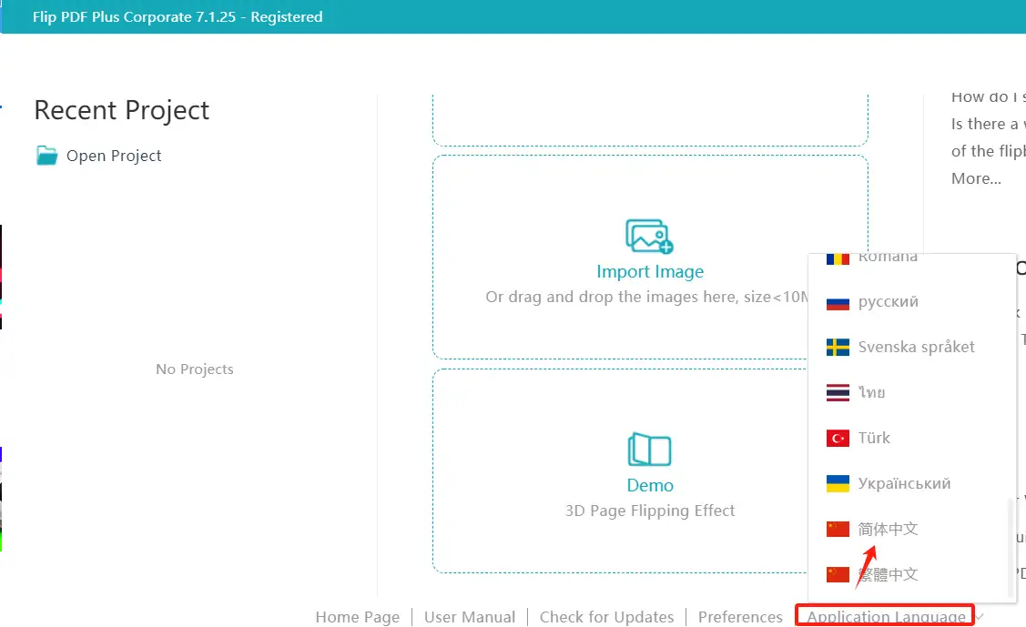This screenshot has width=1026, height=627.
Task: Open the User Manual link
Action: click(x=469, y=617)
